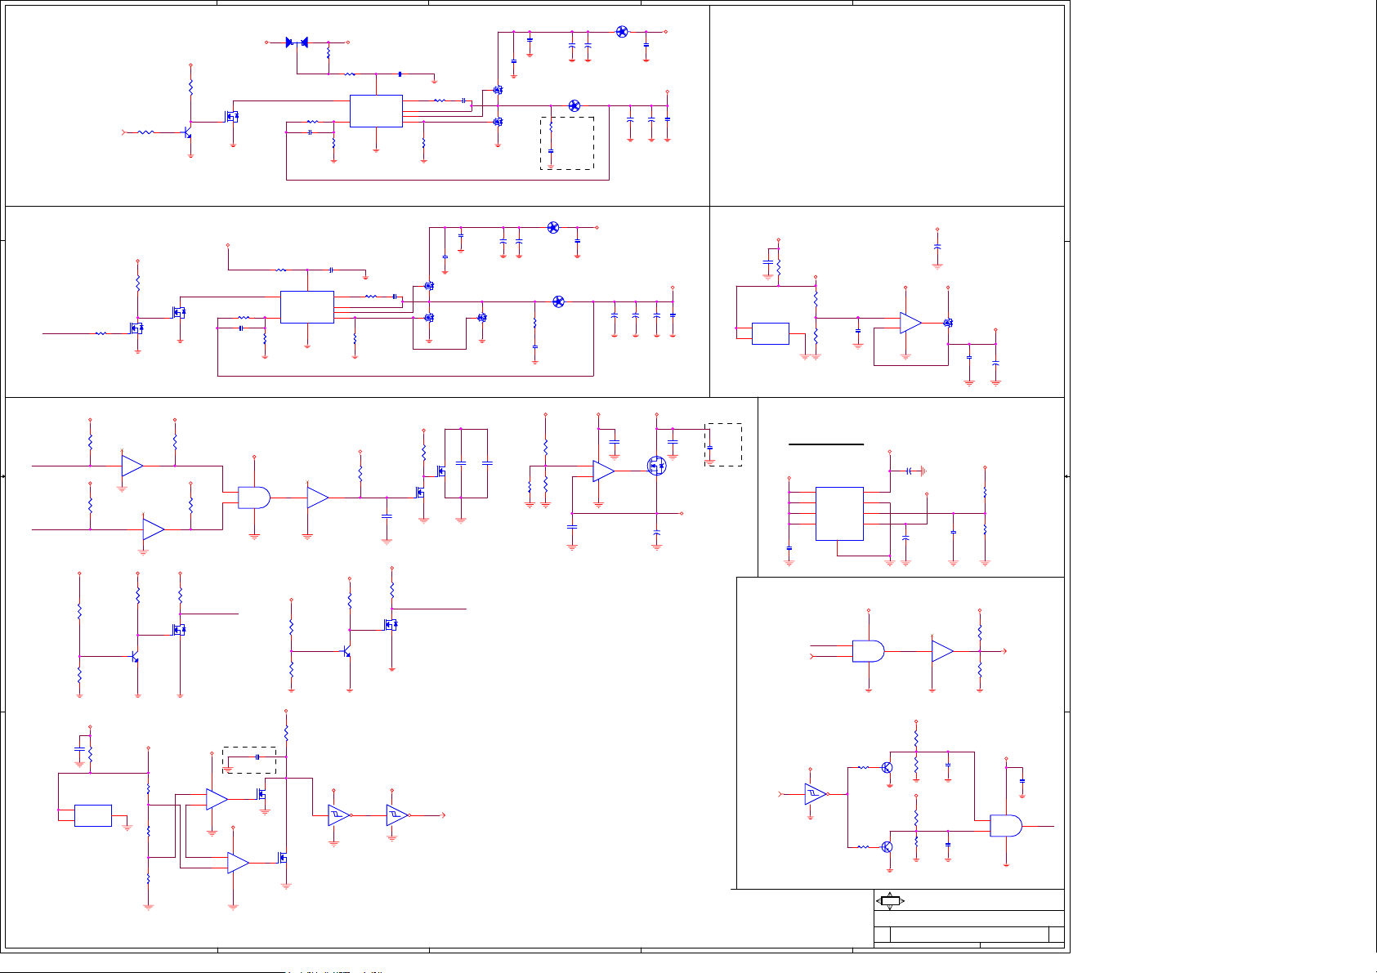The width and height of the screenshot is (1377, 973).
Task: Select the upper comparator feeding the AND gate
Action: [x=132, y=466]
